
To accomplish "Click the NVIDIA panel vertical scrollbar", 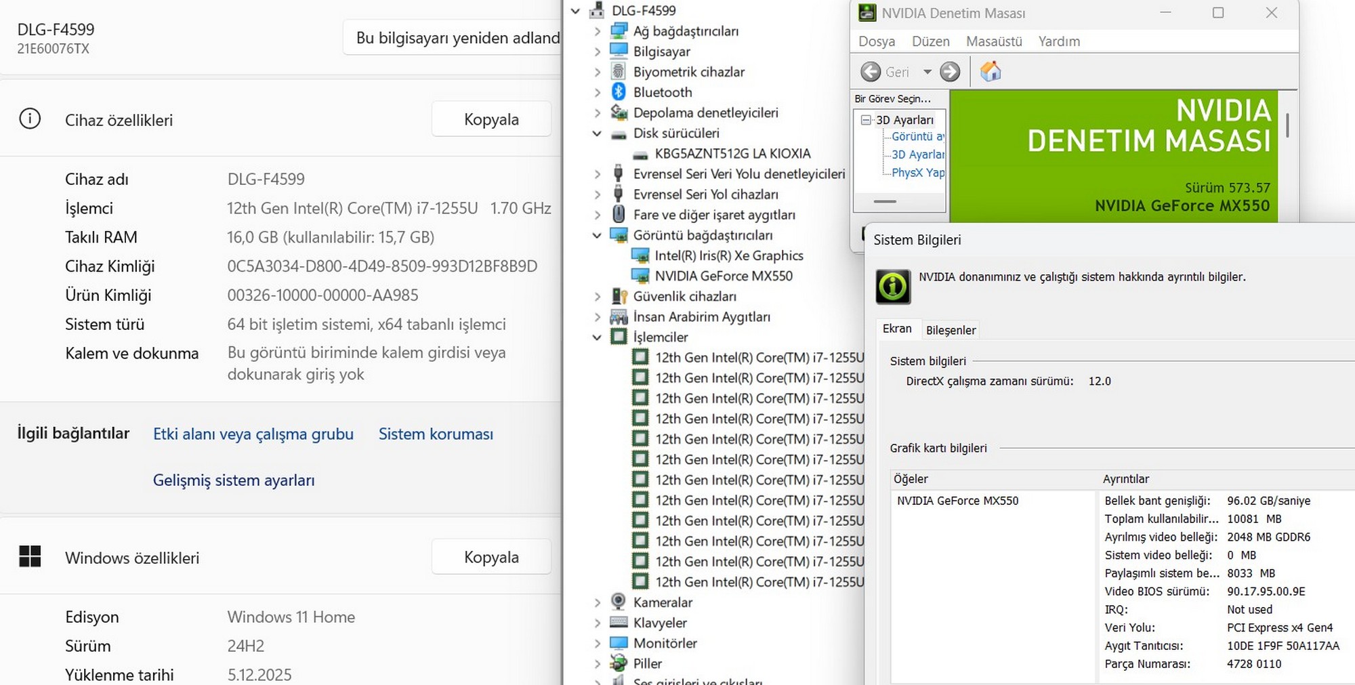I will tap(1287, 126).
